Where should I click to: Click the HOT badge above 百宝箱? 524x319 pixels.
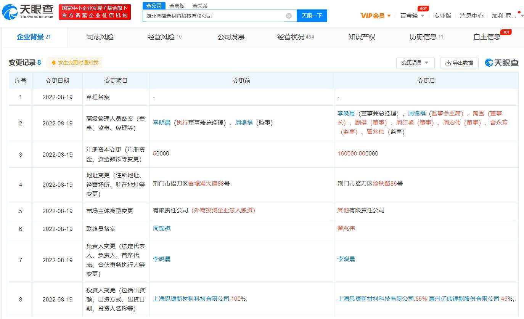[x=423, y=8]
